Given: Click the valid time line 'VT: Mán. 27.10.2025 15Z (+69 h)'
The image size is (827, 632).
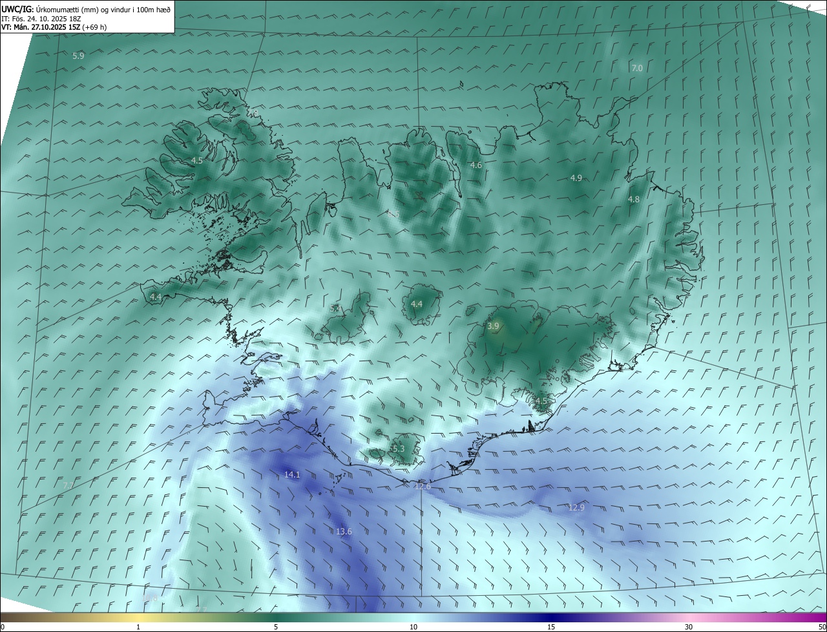Looking at the screenshot, I should (x=54, y=27).
